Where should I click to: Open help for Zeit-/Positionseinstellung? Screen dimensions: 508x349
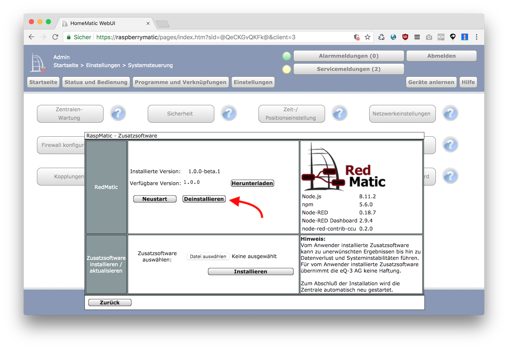pyautogui.click(x=340, y=113)
